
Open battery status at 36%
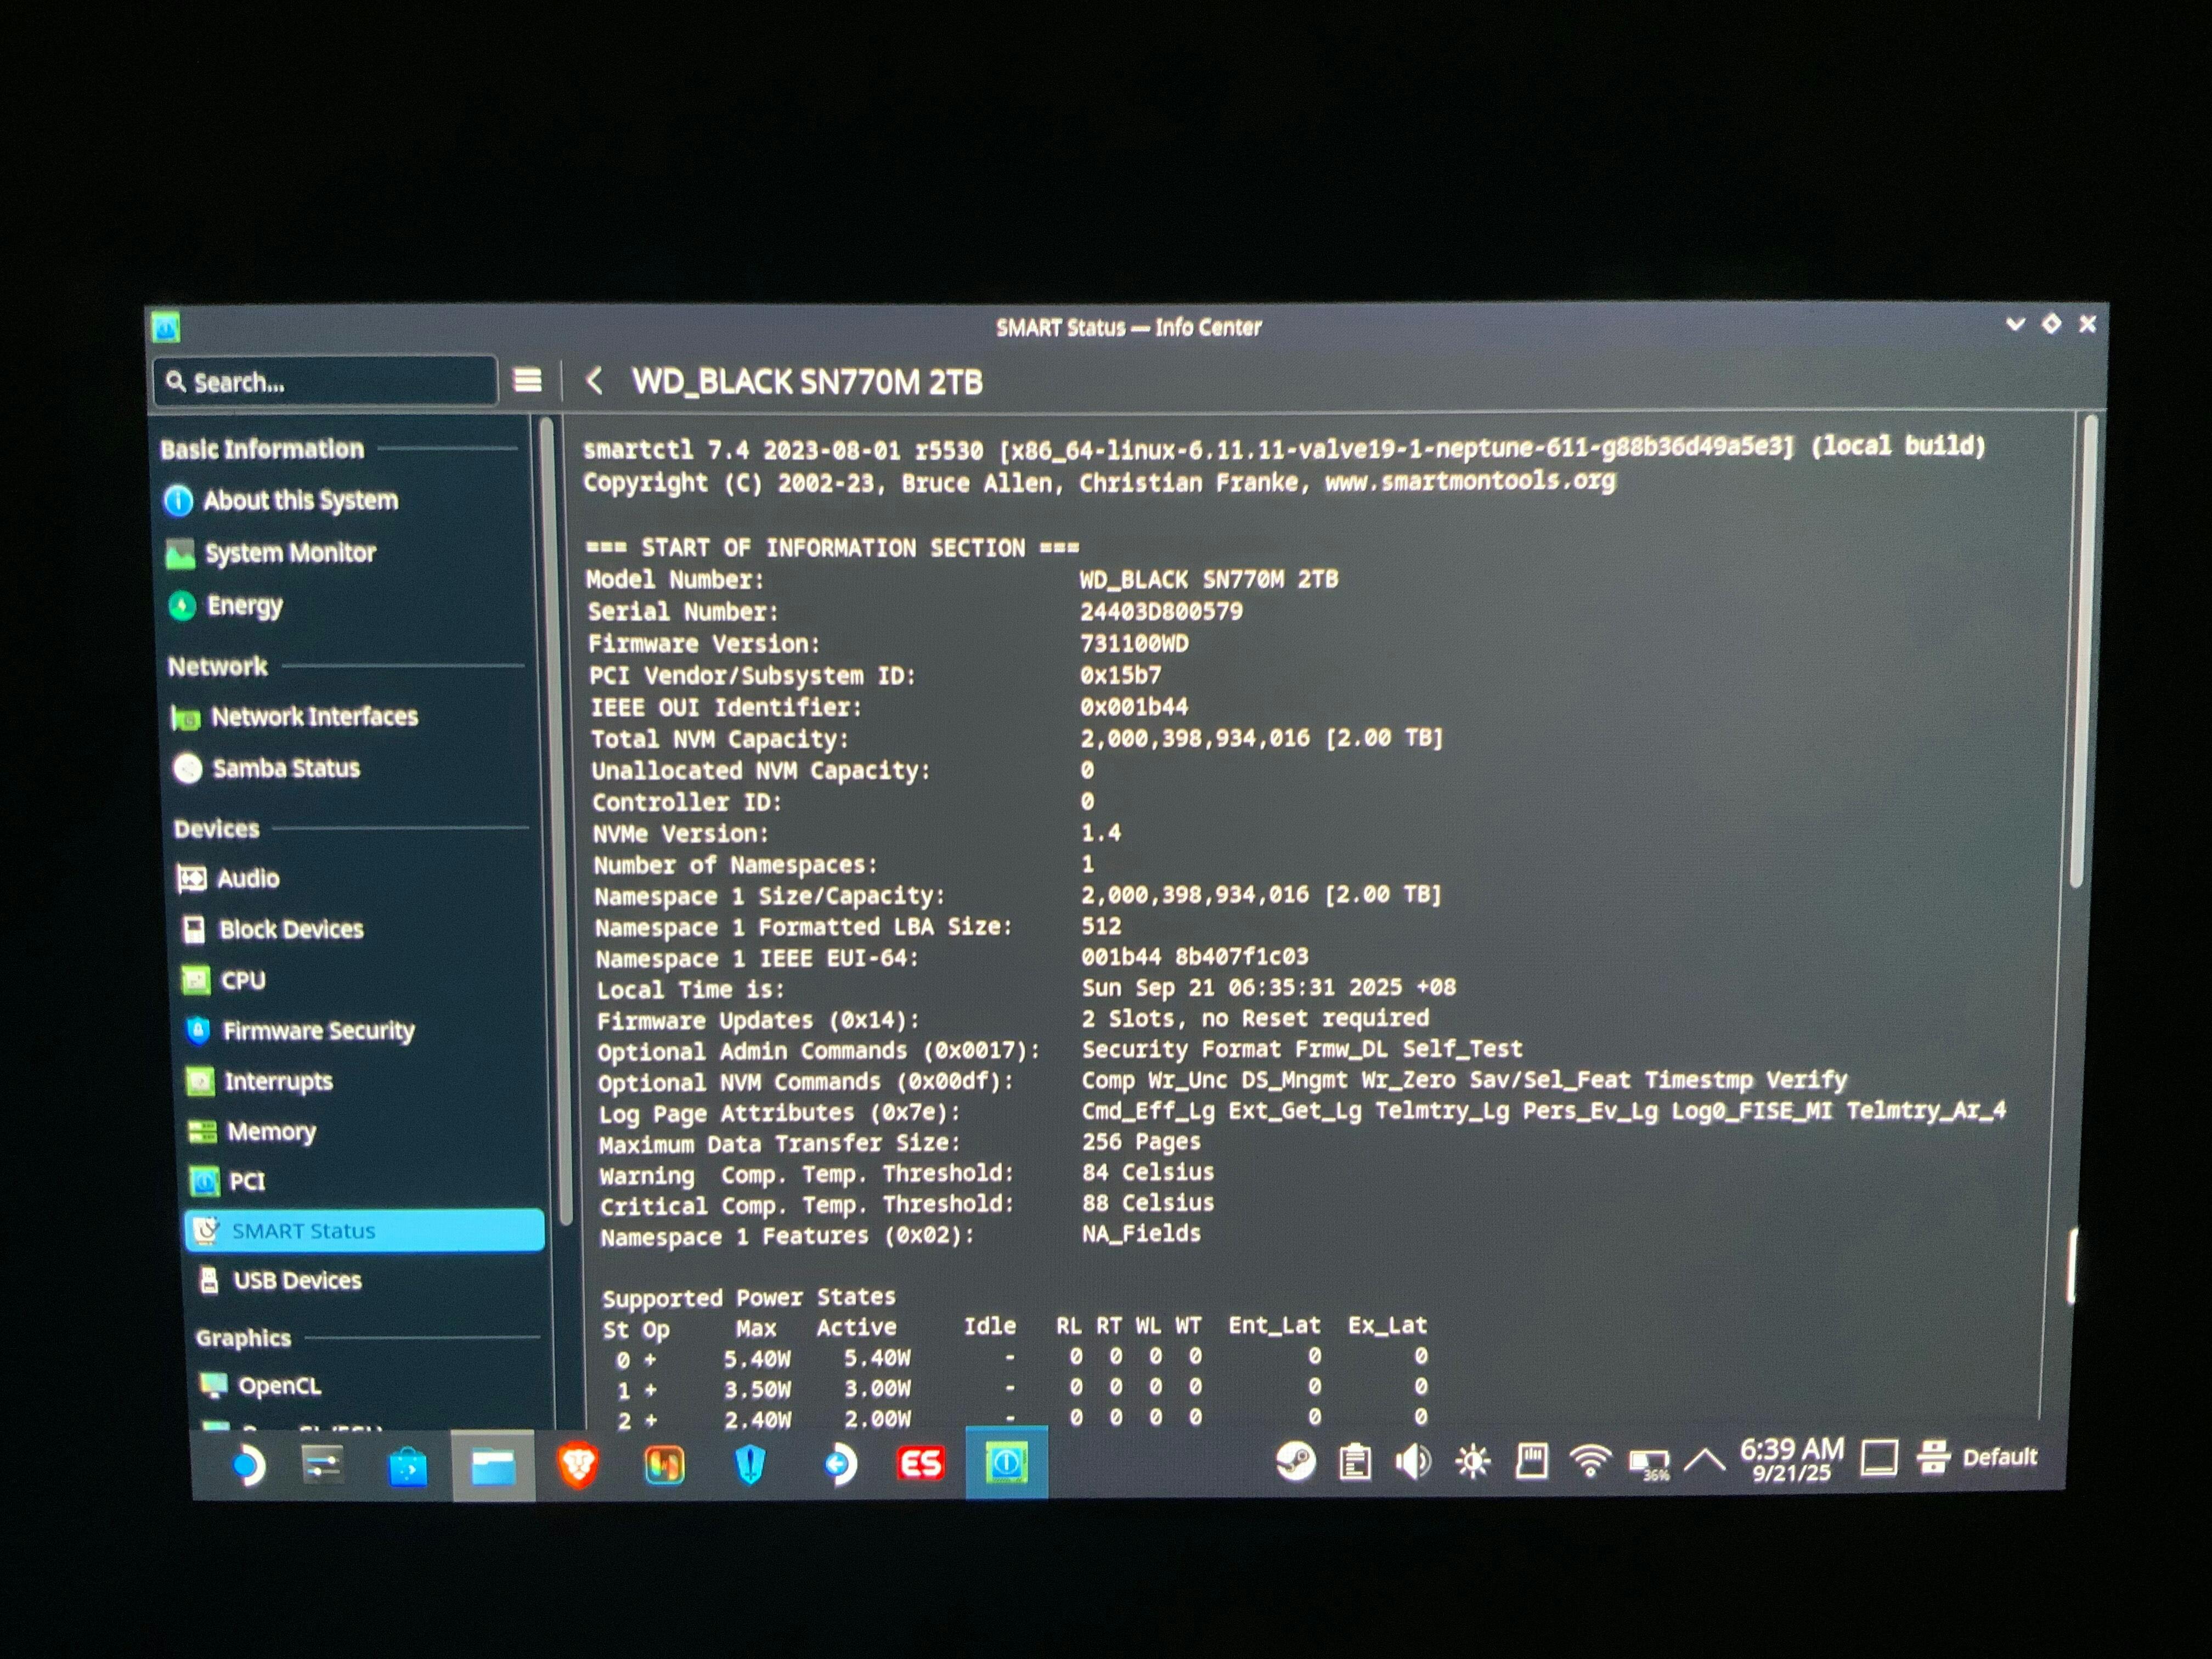point(1649,1463)
